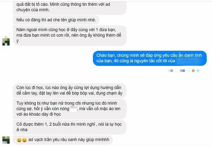Click the text 'với áo khoác dày đi học'
The image size is (212, 147).
point(39,114)
